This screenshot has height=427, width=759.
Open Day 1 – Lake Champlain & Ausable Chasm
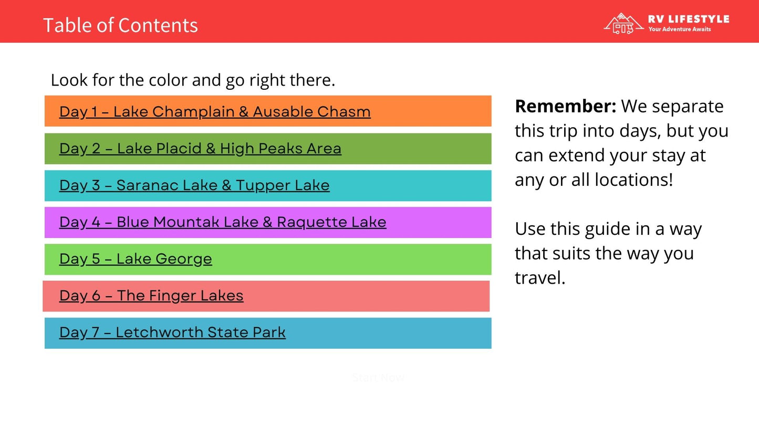pos(215,112)
